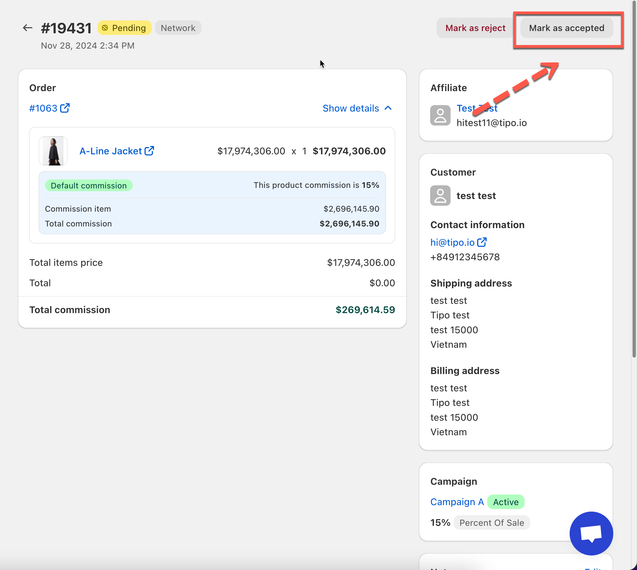Open order #1063 link
The height and width of the screenshot is (570, 637).
coord(43,108)
